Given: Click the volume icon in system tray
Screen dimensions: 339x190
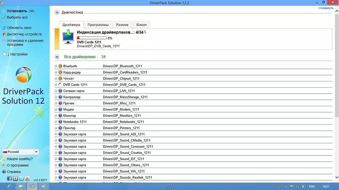Looking at the screenshot, I should (304, 186).
